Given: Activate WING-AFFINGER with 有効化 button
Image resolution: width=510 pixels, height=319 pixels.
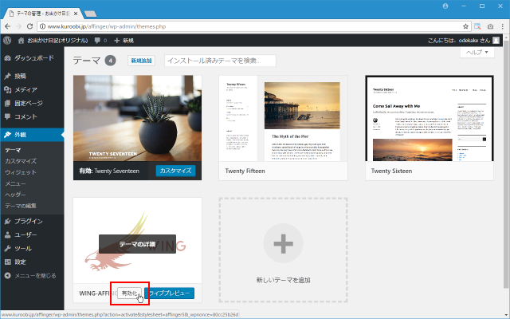Looking at the screenshot, I should pos(129,293).
